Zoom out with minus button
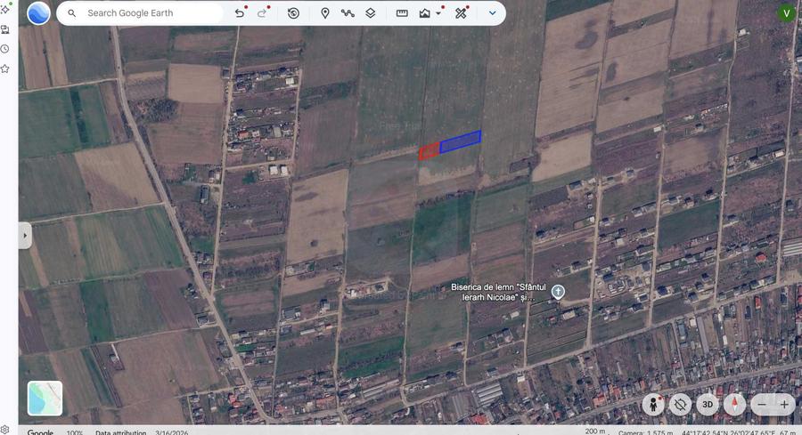Screen dimensions: 802x435 [762, 405]
